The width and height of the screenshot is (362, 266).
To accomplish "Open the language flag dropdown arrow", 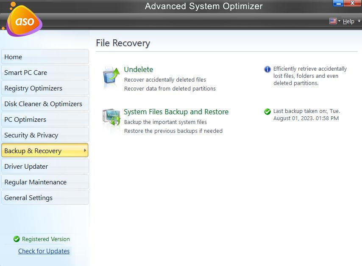I will (339, 21).
